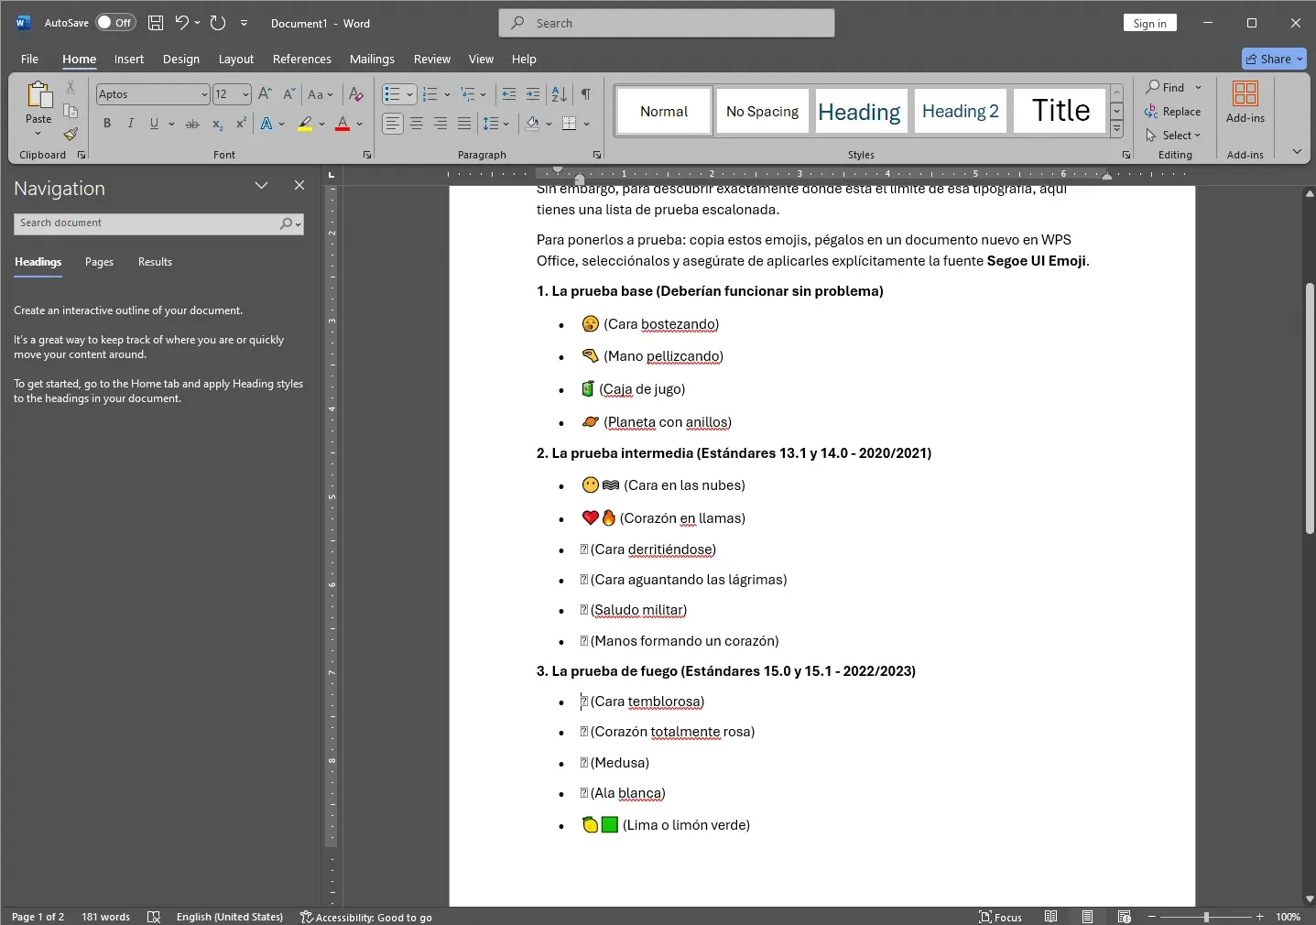Viewport: 1316px width, 925px height.
Task: Show paragraph marks with Show/Hide button
Action: [587, 94]
